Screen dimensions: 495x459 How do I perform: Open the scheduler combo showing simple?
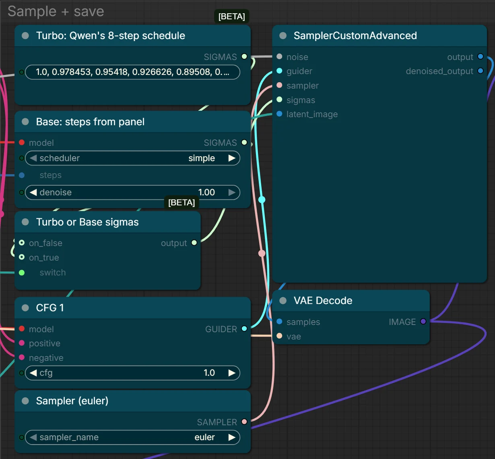132,158
